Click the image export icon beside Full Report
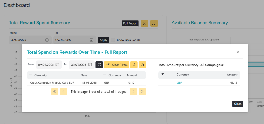The height and width of the screenshot is (124, 264). 144,23
